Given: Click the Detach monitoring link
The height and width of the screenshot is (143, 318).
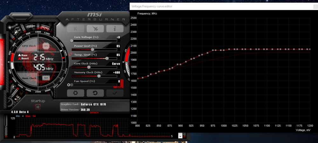Looking at the screenshot, I should (x=94, y=113).
